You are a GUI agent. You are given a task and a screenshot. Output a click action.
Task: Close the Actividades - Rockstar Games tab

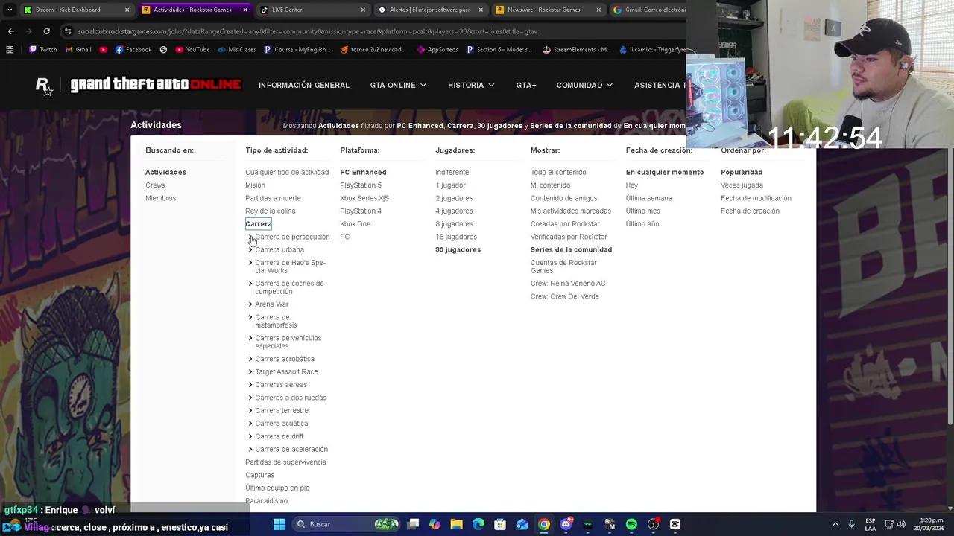click(245, 10)
